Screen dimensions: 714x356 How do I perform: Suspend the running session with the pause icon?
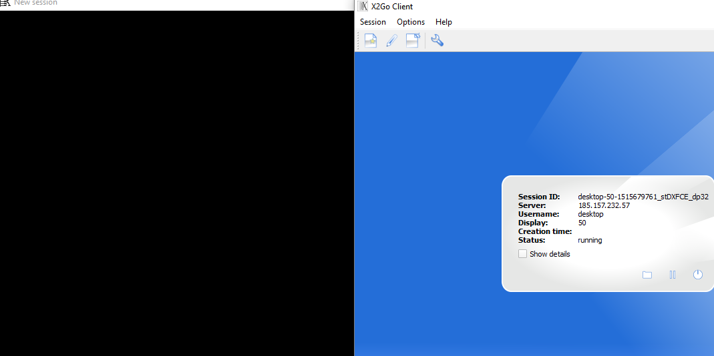(673, 275)
